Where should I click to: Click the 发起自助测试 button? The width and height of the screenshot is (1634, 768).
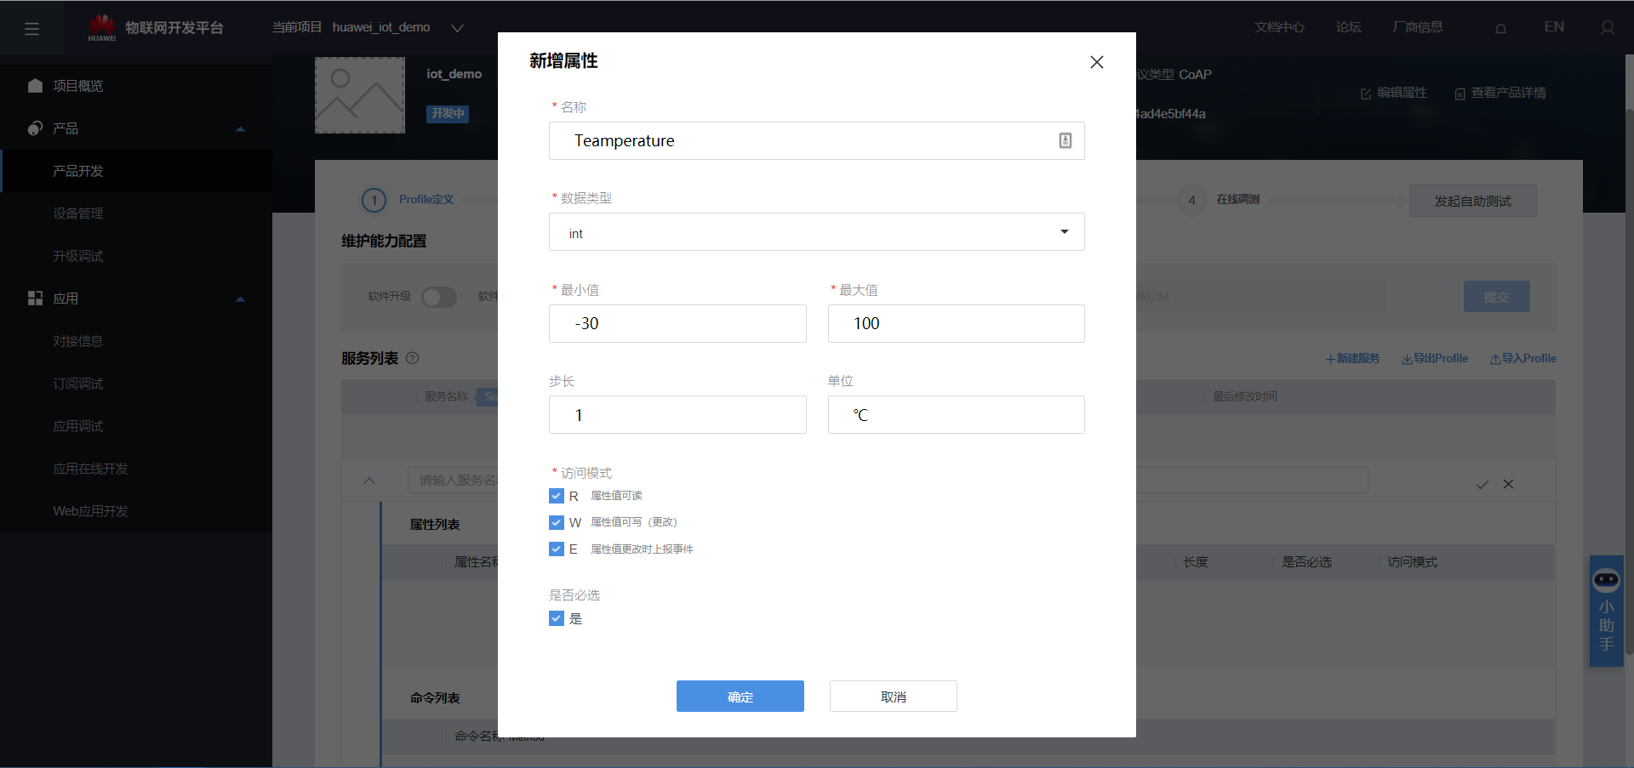(x=1472, y=201)
